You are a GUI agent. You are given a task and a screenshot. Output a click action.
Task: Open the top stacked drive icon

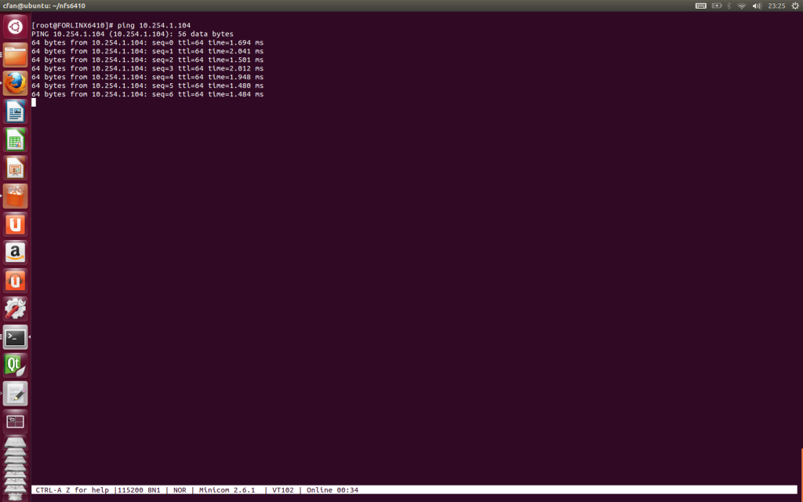click(15, 442)
